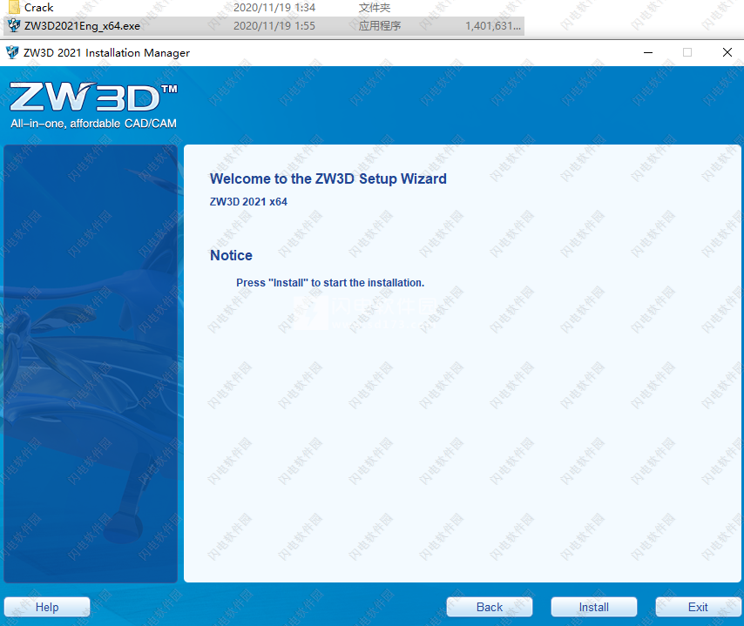Click the Install button to start installation

593,607
